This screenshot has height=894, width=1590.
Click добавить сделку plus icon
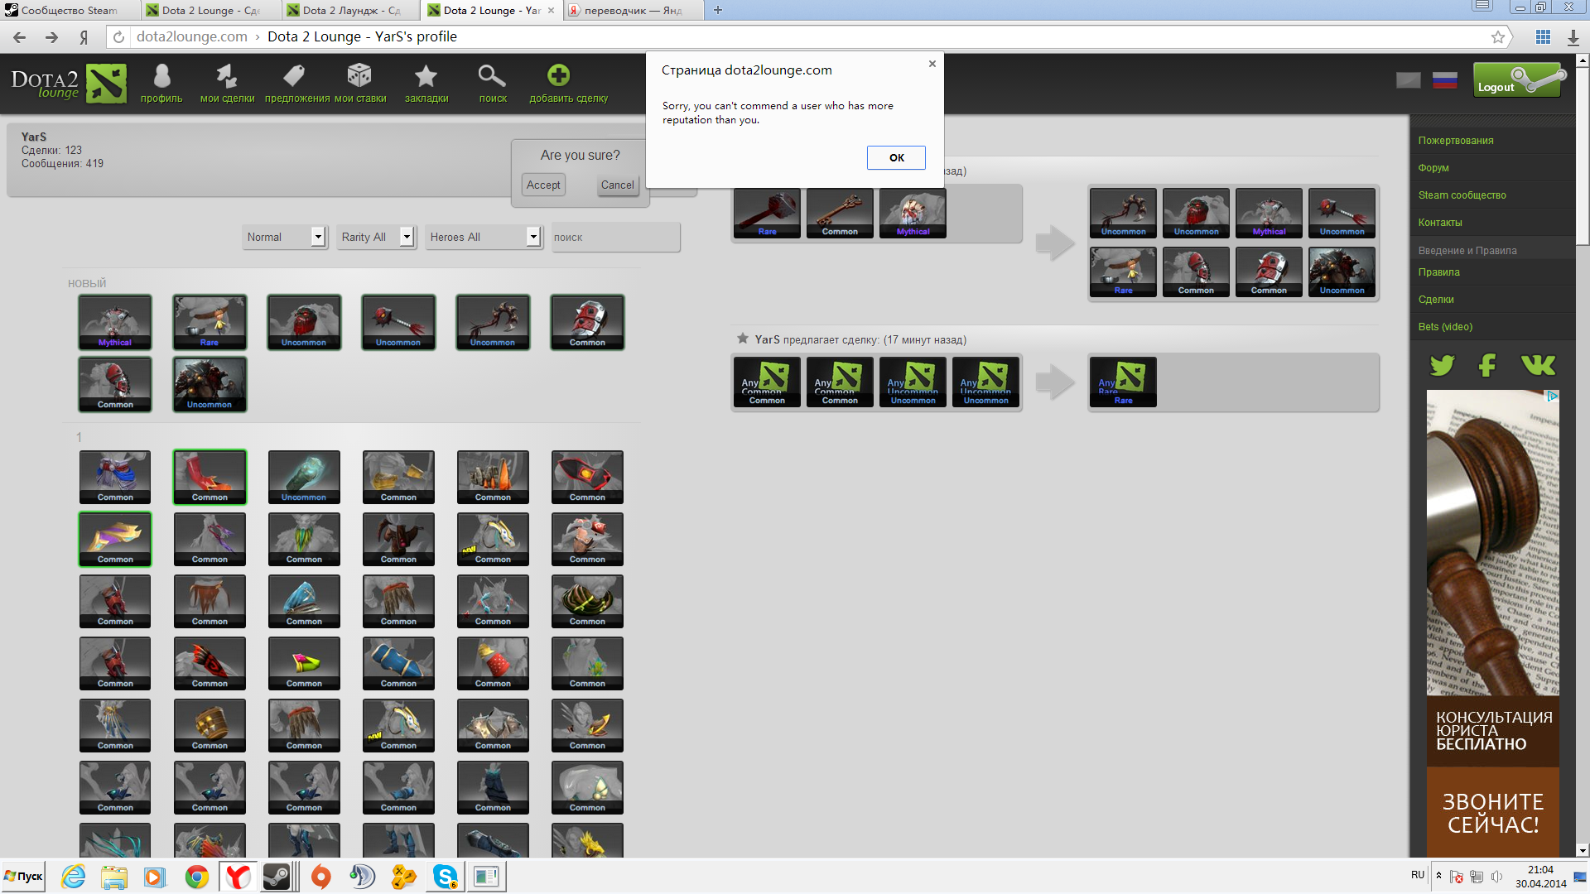click(x=559, y=75)
